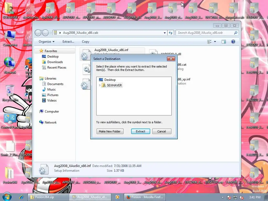Select the Sonic_2_Pin... file on desktop
The image size is (268, 201).
point(10,148)
